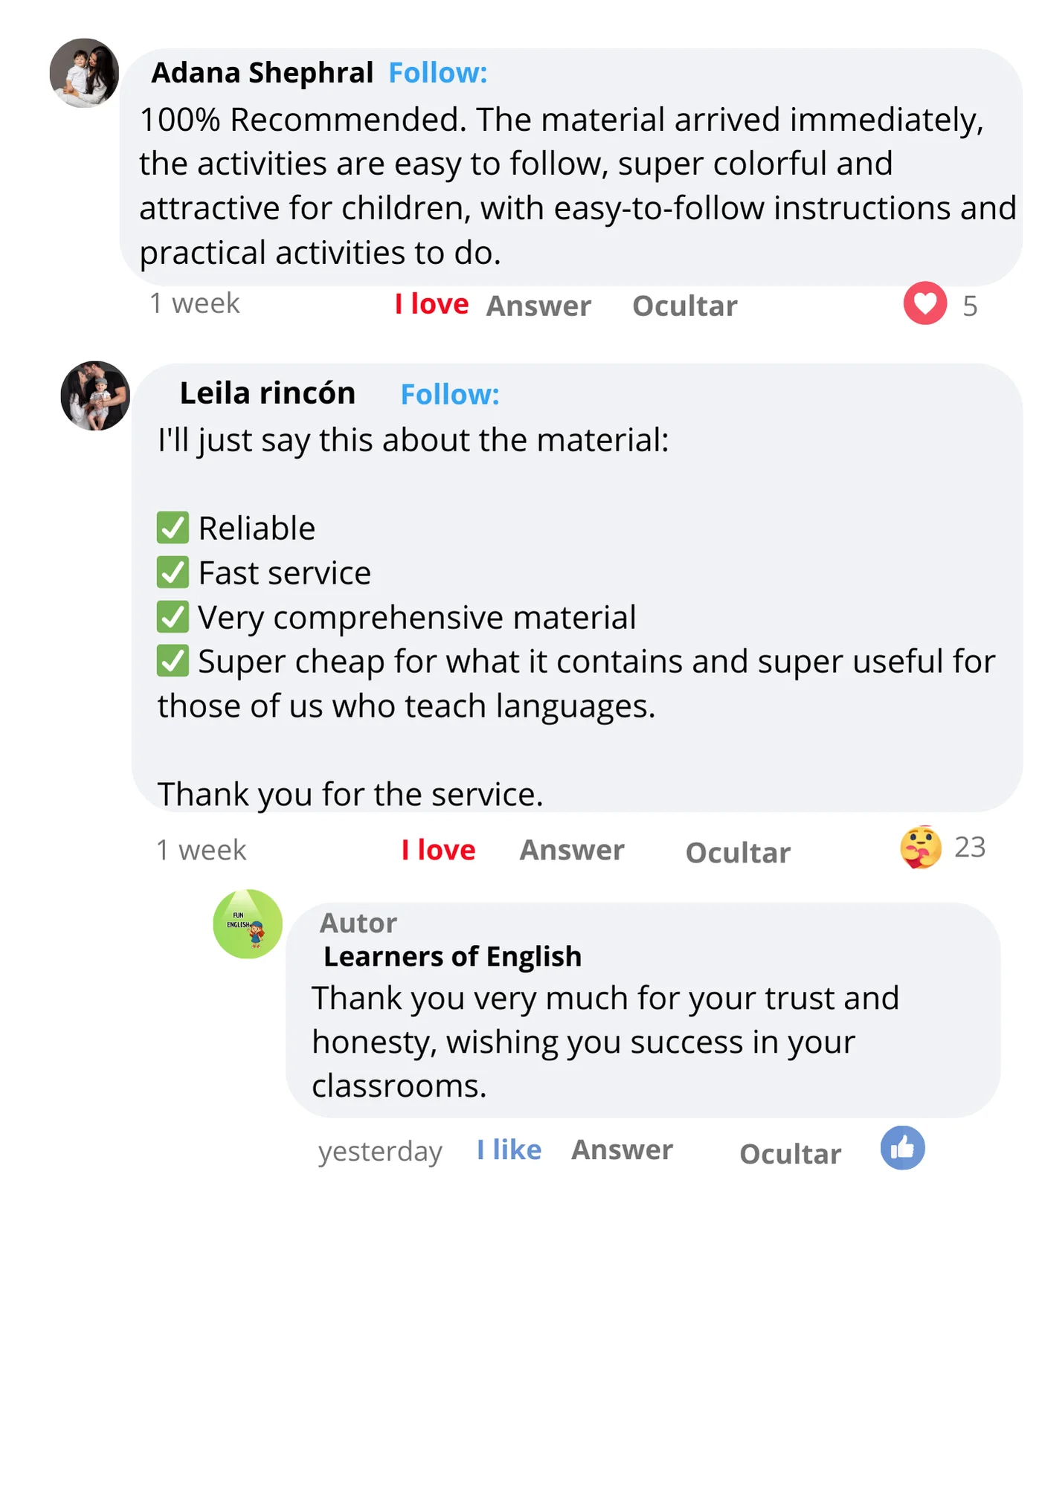Click the checkmark beside Super cheap
The height and width of the screenshot is (1487, 1039).
173,661
